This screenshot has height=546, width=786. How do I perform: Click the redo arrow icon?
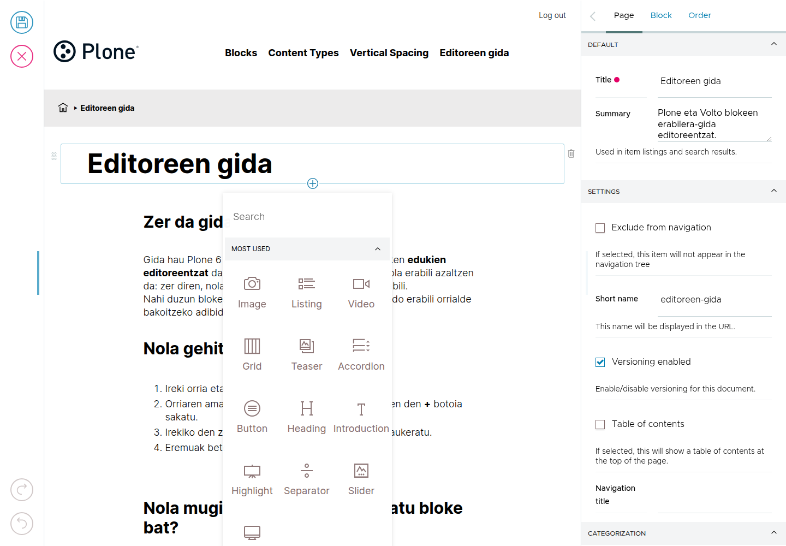pos(22,490)
